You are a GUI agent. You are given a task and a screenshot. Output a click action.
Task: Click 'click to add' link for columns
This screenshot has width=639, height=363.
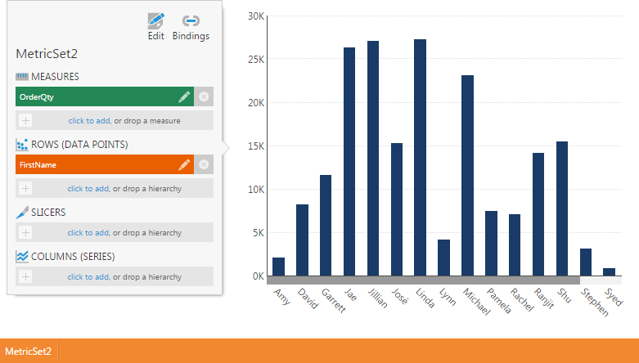88,277
